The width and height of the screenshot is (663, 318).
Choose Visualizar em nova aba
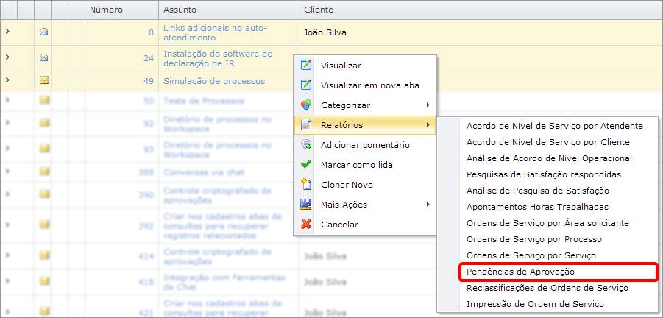click(369, 85)
